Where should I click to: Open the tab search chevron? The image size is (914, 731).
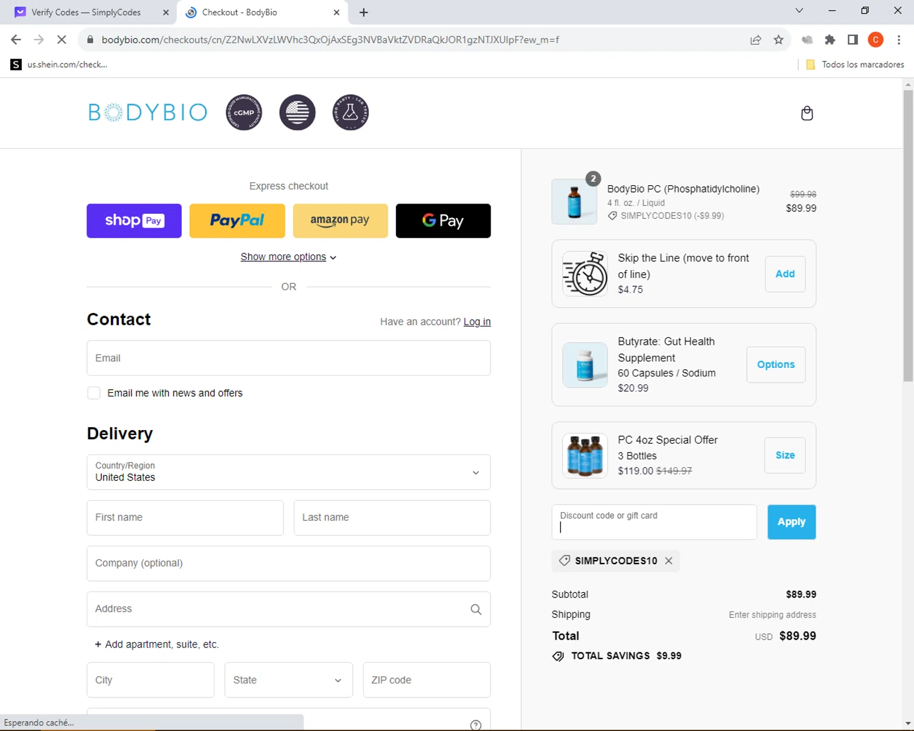(799, 10)
